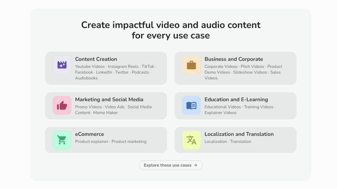337x189 pixels.
Task: Select the Content Creation sparkle icon
Action: pyautogui.click(x=62, y=65)
